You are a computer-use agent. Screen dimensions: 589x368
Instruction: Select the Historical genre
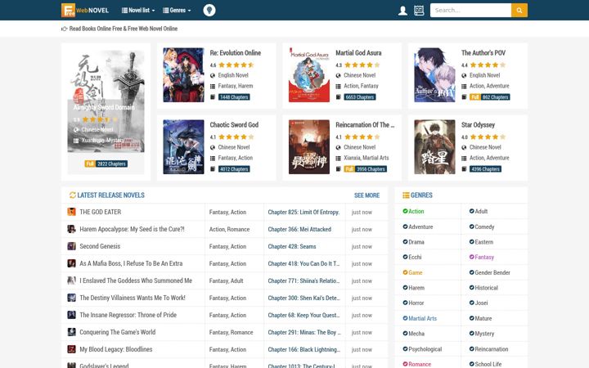483,288
